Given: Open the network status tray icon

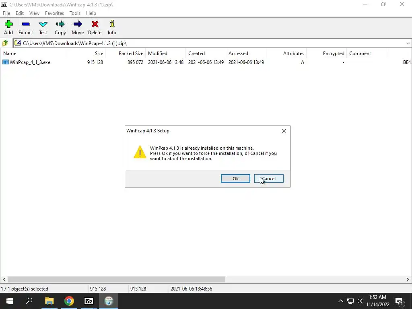Looking at the screenshot, I should (350, 301).
